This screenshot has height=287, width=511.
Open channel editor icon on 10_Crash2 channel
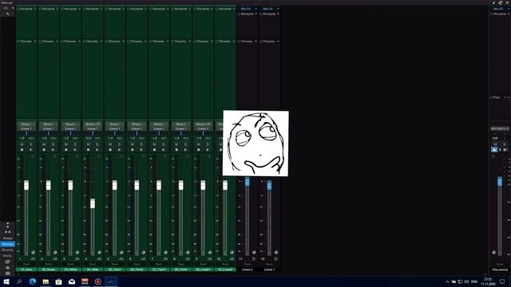(232, 258)
